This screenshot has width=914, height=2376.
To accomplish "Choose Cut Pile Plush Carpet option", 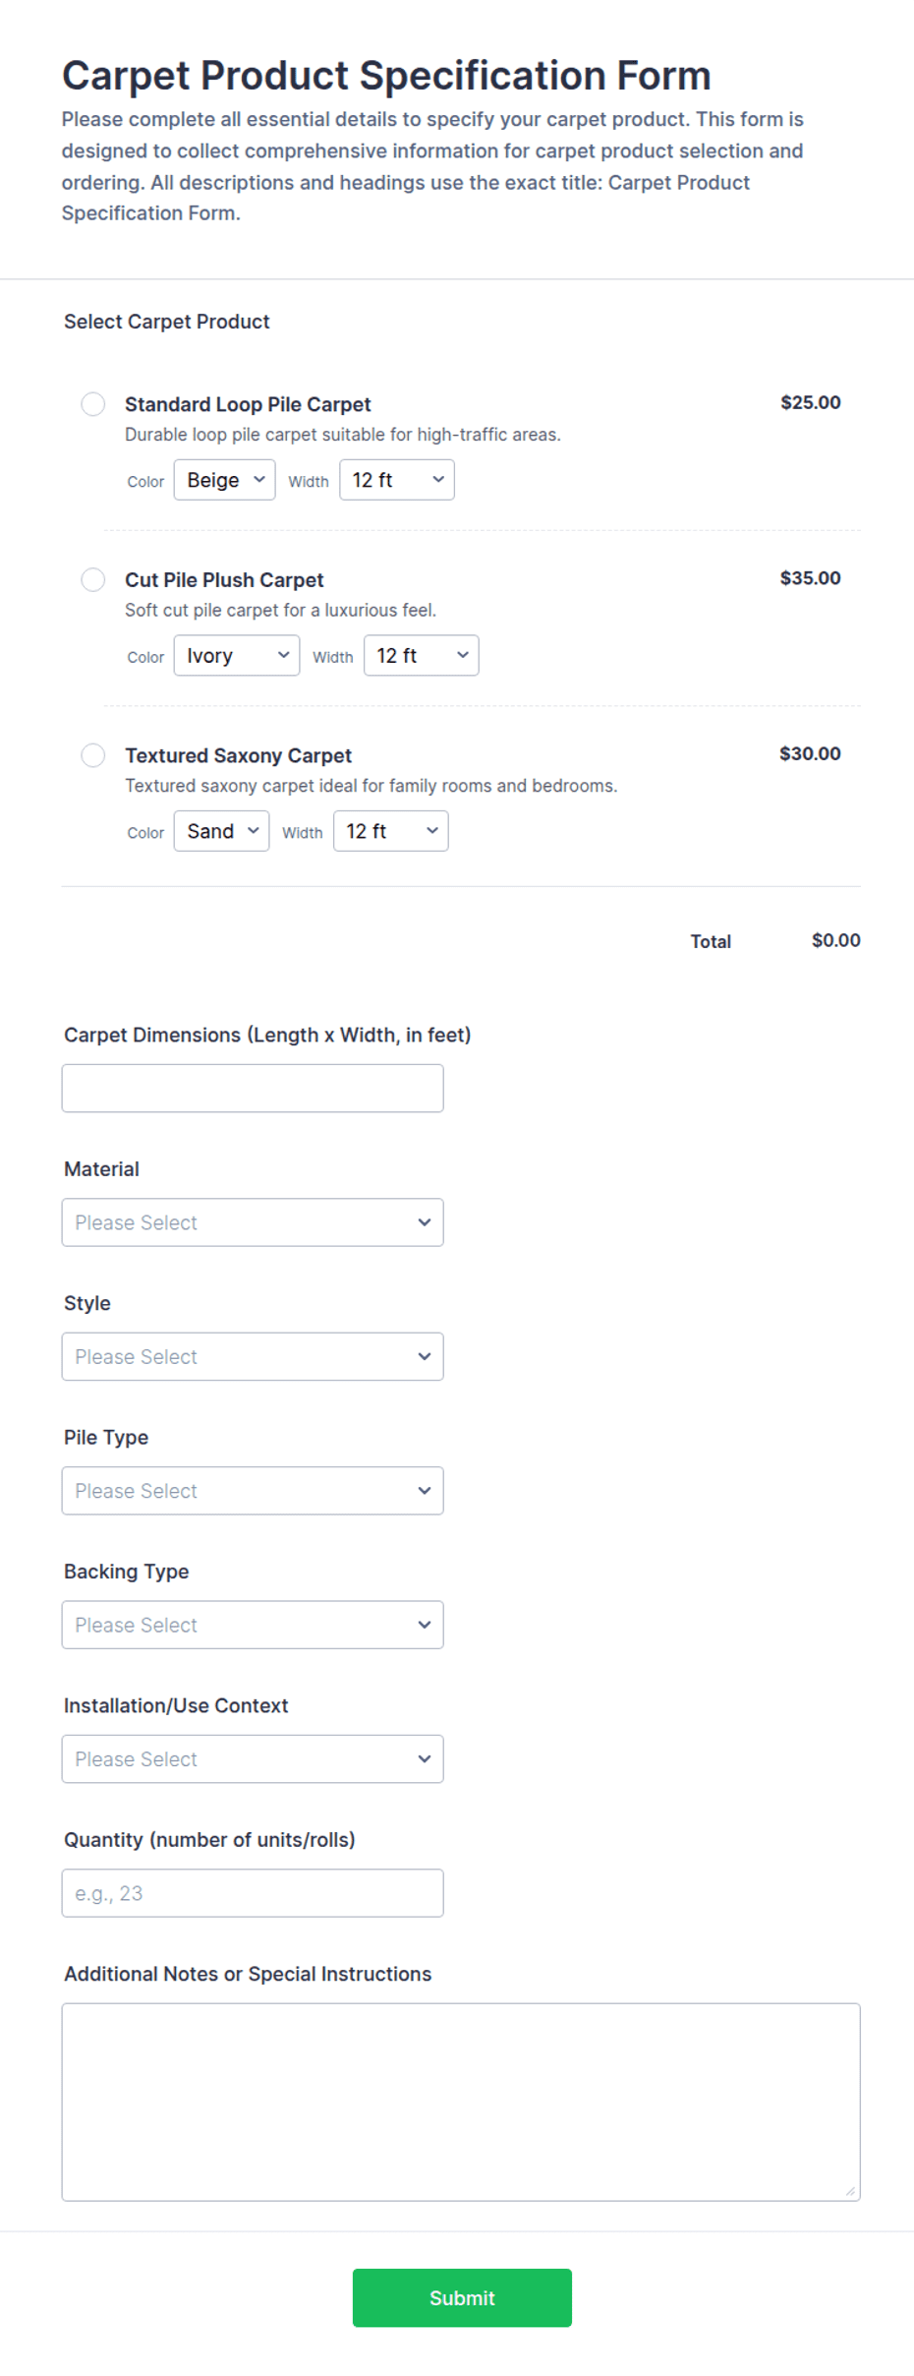I will [x=93, y=579].
